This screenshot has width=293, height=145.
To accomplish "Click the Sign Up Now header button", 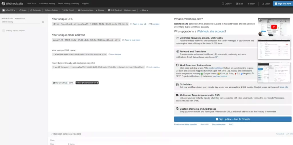I will click(283, 3).
